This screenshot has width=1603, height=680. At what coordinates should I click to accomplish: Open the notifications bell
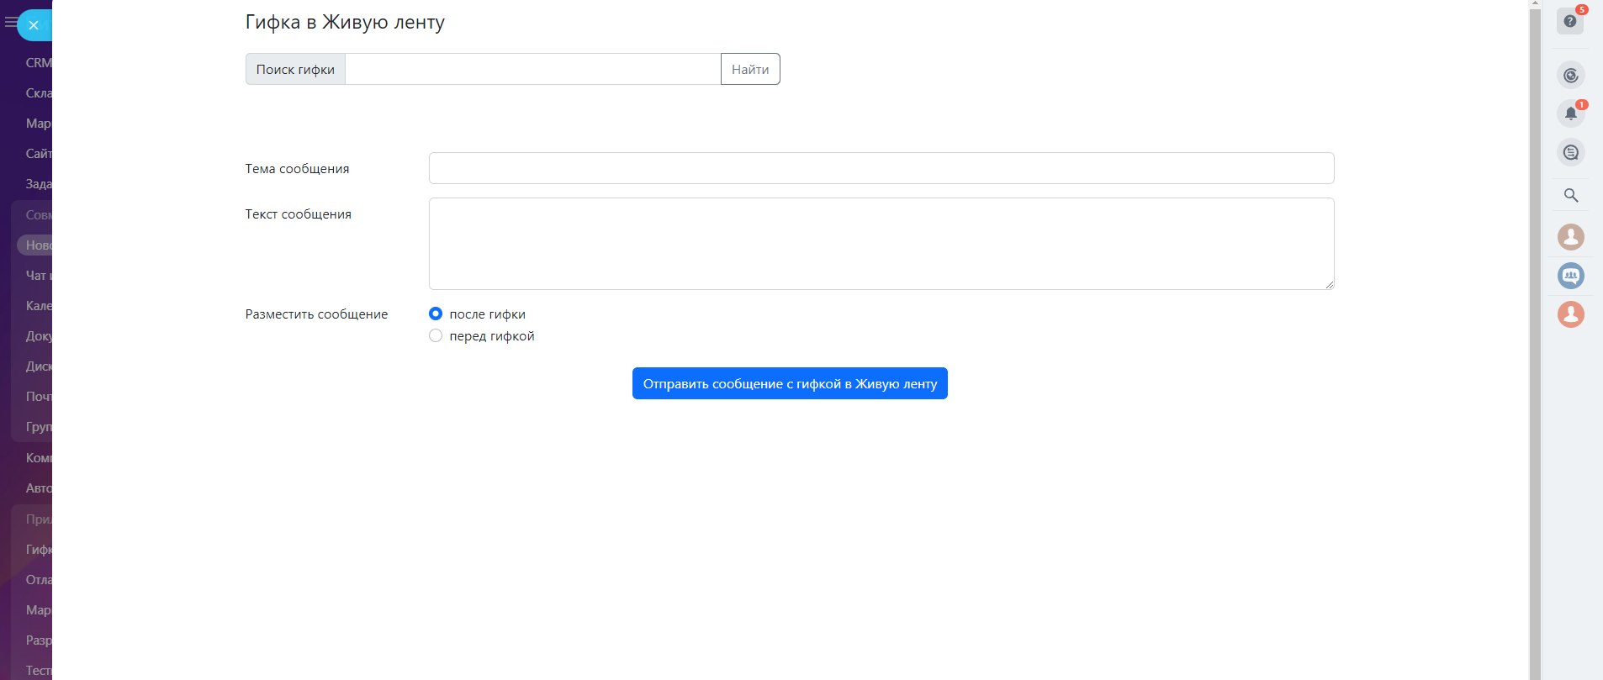point(1570,113)
